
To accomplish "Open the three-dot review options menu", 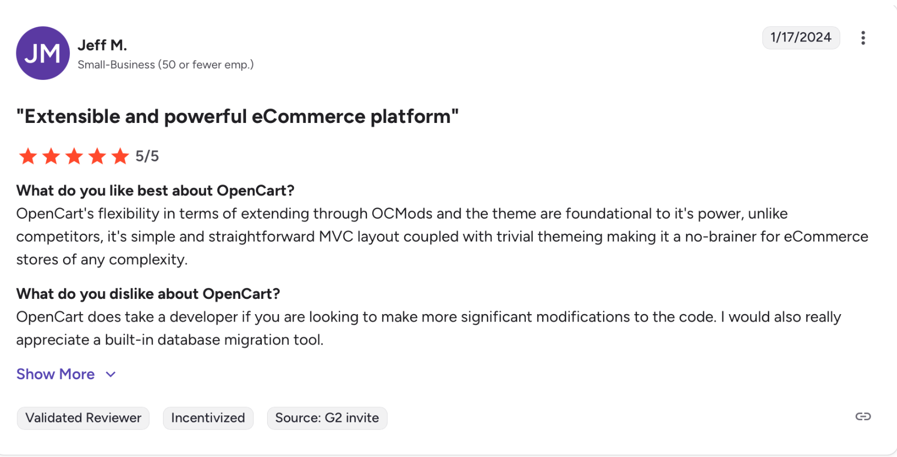I will coord(863,38).
